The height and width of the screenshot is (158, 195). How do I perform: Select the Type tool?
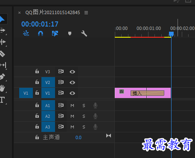click(2, 100)
